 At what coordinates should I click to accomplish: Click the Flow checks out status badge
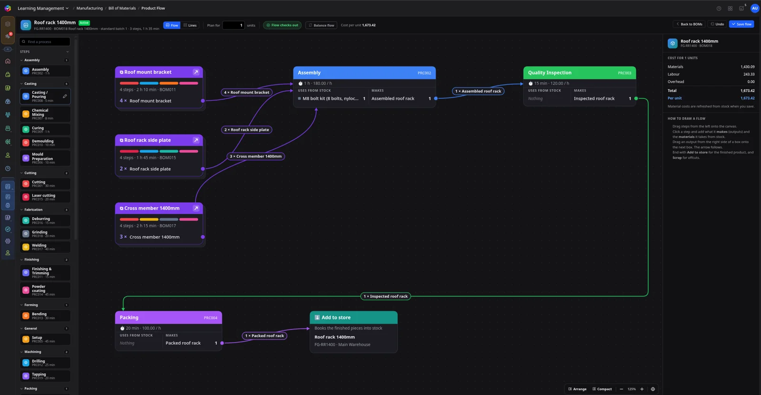click(282, 25)
